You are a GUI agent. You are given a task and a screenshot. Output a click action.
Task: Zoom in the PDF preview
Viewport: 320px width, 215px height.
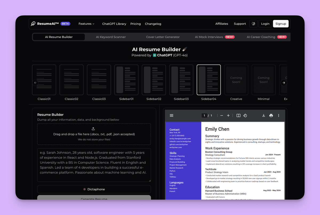click(x=228, y=115)
